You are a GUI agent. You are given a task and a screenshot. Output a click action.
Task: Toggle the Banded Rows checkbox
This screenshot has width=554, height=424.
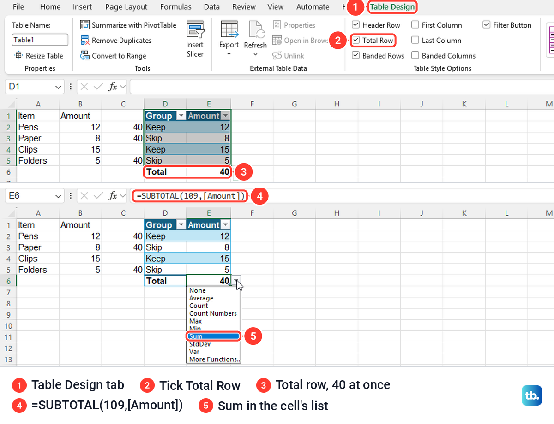[x=356, y=56]
